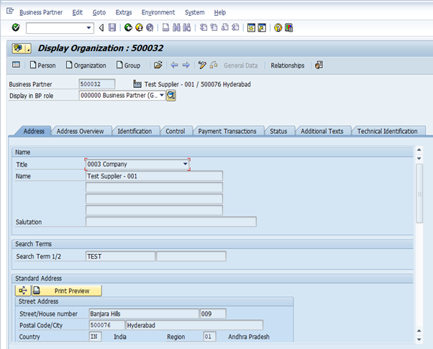433x349 pixels.
Task: Click the green Back arrow icon
Action: click(x=128, y=28)
